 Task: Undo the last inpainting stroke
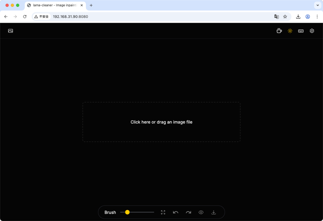176,212
